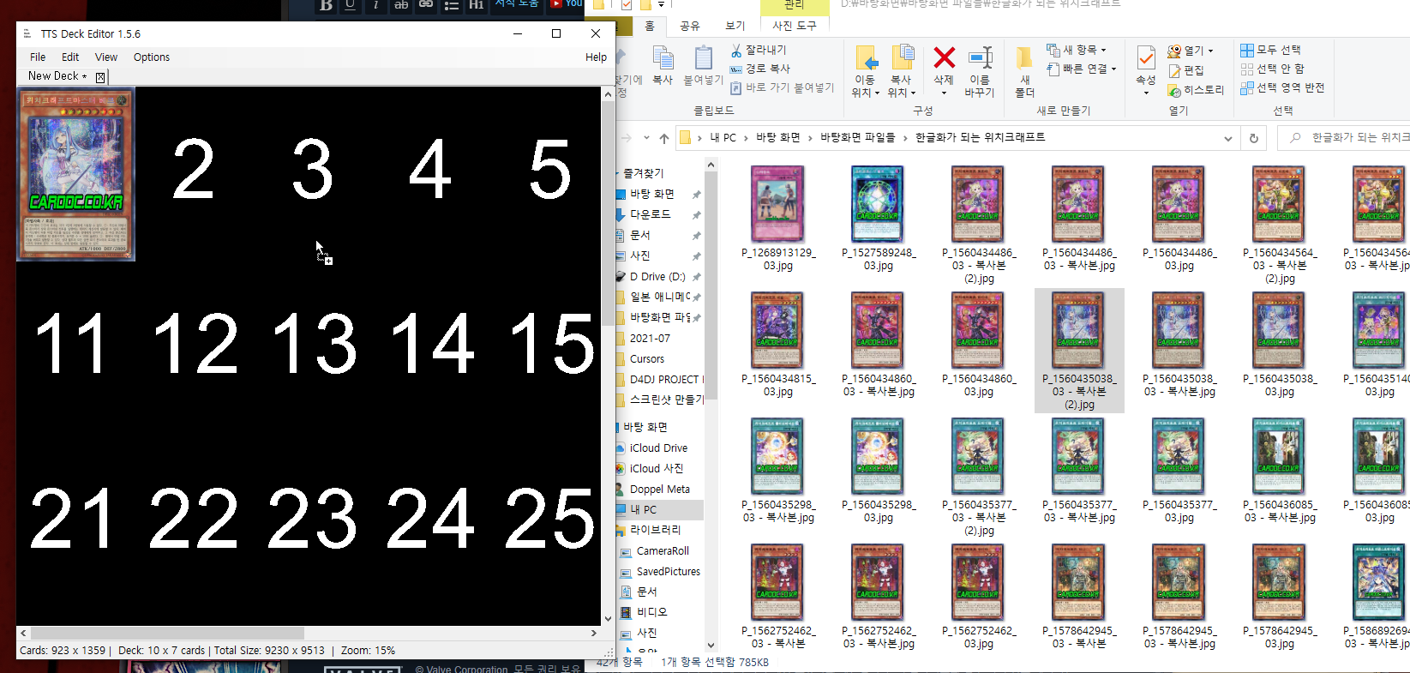
Task: Switch to the 보기 ribbon tab
Action: [735, 26]
